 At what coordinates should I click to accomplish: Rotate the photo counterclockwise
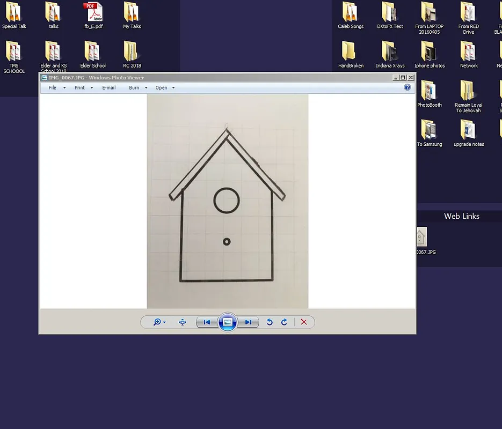(x=270, y=322)
